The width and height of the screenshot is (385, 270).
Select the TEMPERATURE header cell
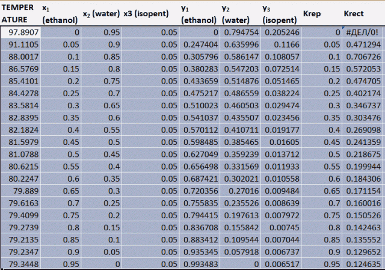[20, 13]
